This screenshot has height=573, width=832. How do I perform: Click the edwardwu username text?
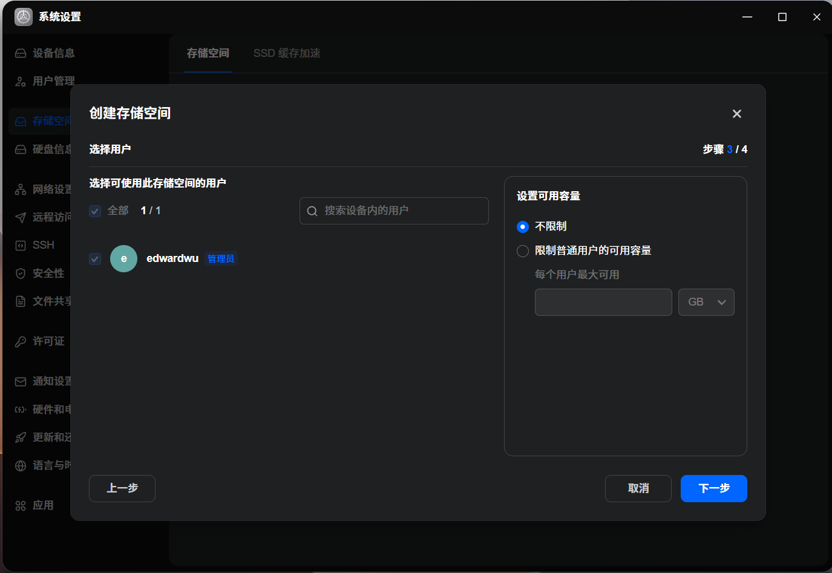click(x=172, y=258)
